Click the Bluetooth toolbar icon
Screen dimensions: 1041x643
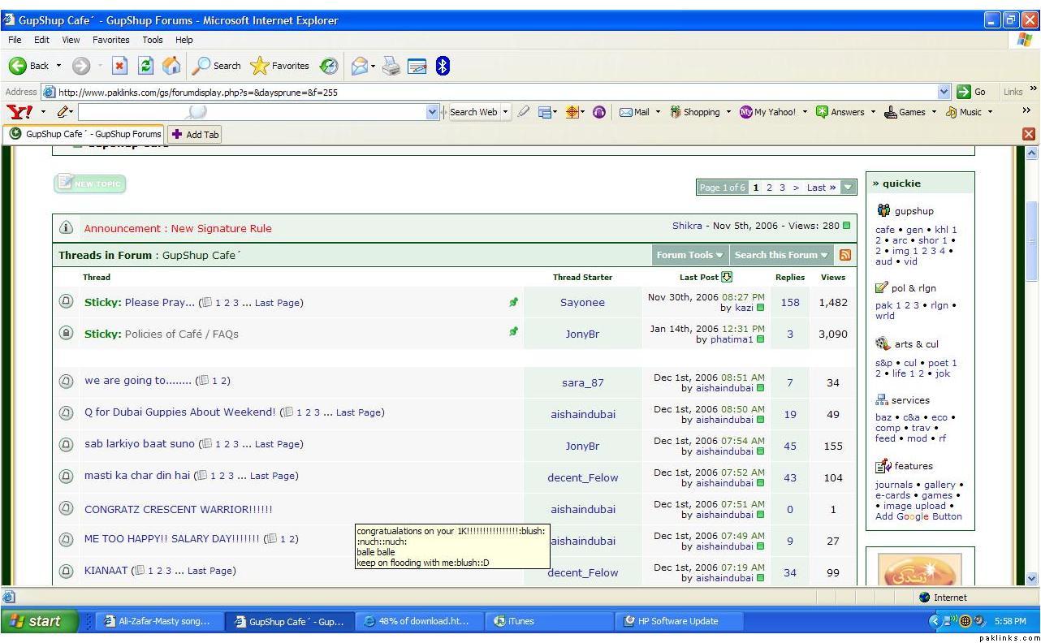pyautogui.click(x=443, y=66)
